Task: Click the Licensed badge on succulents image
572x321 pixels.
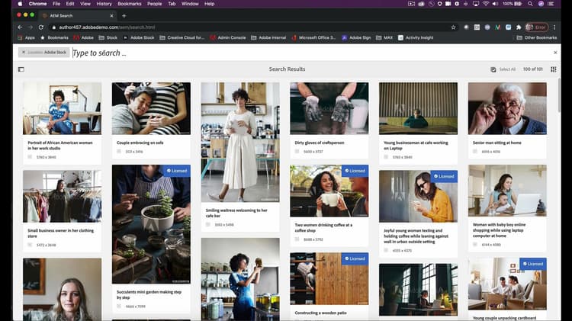Action: tap(177, 171)
